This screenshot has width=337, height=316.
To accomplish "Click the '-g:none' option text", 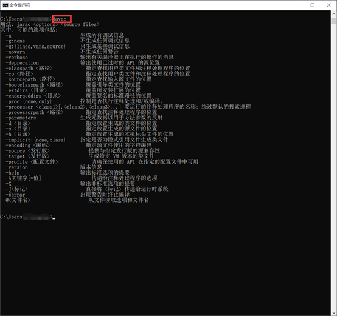I will (15, 41).
